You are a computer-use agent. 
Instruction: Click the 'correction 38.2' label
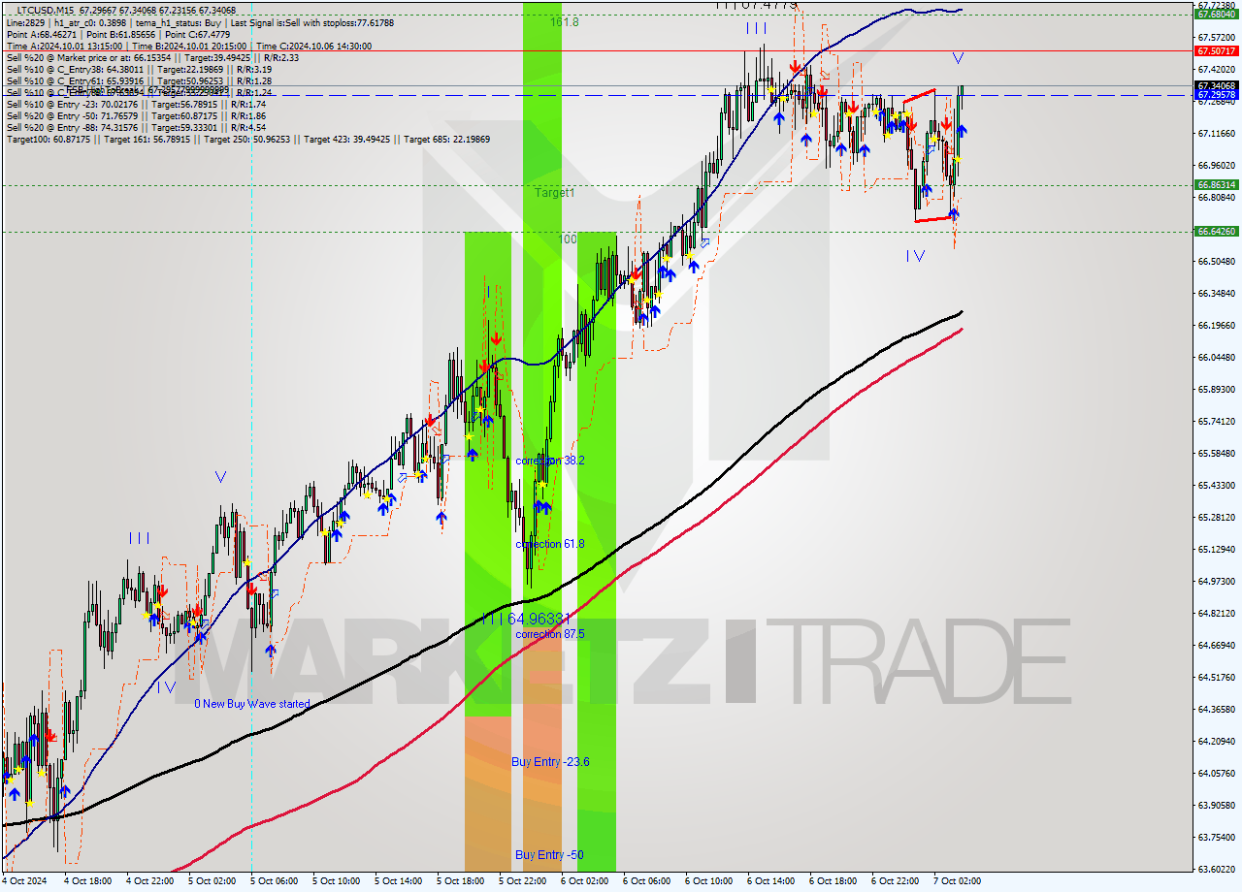(549, 461)
